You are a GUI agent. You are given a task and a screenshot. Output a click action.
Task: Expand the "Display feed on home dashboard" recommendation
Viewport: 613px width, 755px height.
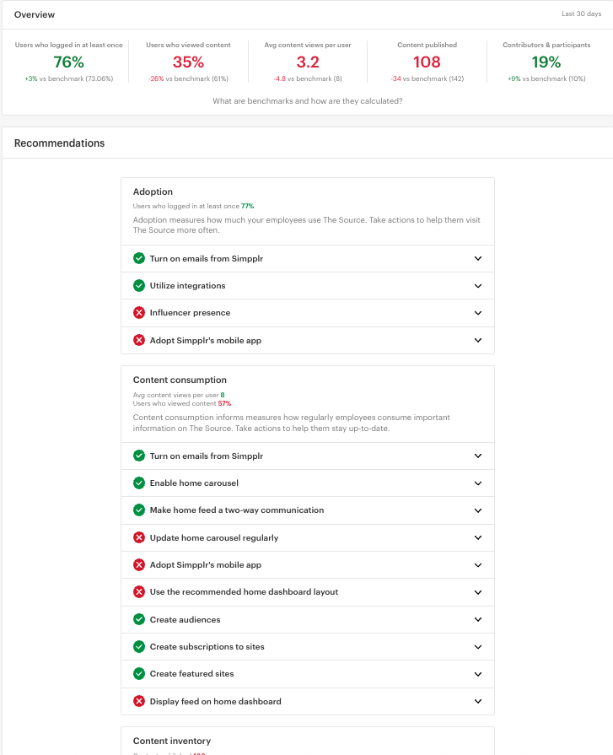pyautogui.click(x=478, y=701)
